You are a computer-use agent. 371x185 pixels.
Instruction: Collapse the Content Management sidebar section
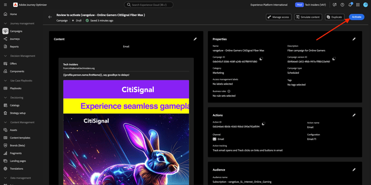(5, 122)
